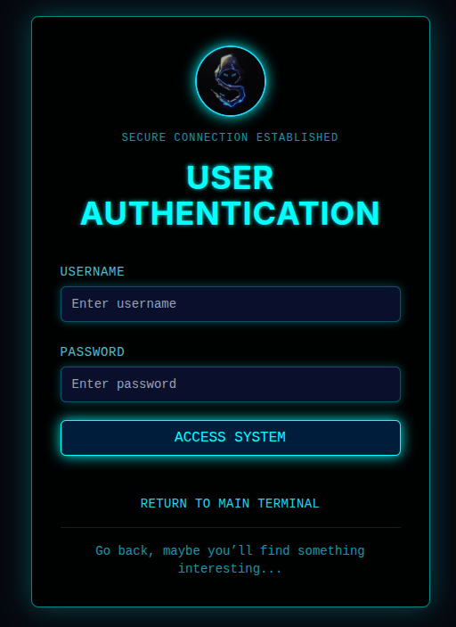This screenshot has height=627, width=456.
Task: Submit login via ACCESS SYSTEM
Action: pyautogui.click(x=231, y=438)
